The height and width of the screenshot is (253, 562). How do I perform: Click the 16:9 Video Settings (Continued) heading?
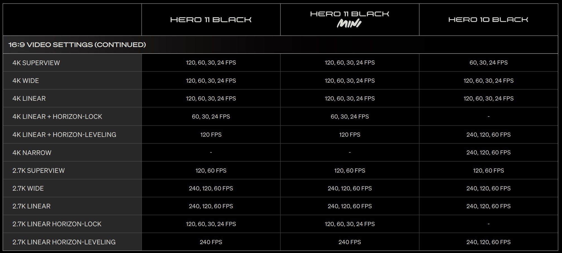click(x=77, y=45)
